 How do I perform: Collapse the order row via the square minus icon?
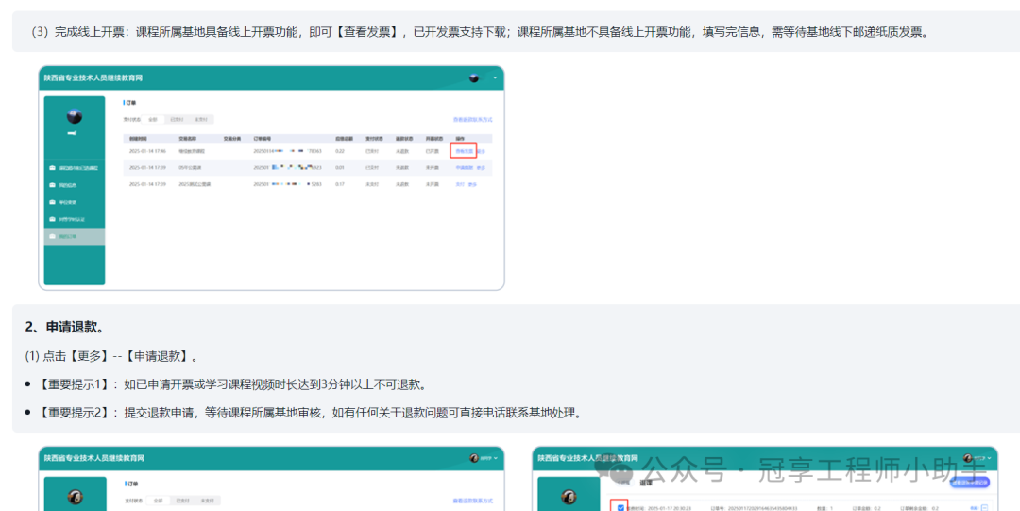pos(984,508)
